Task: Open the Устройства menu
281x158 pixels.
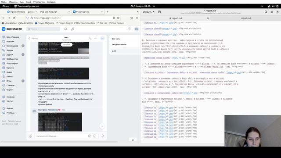Action: pyautogui.click(x=39, y=2)
